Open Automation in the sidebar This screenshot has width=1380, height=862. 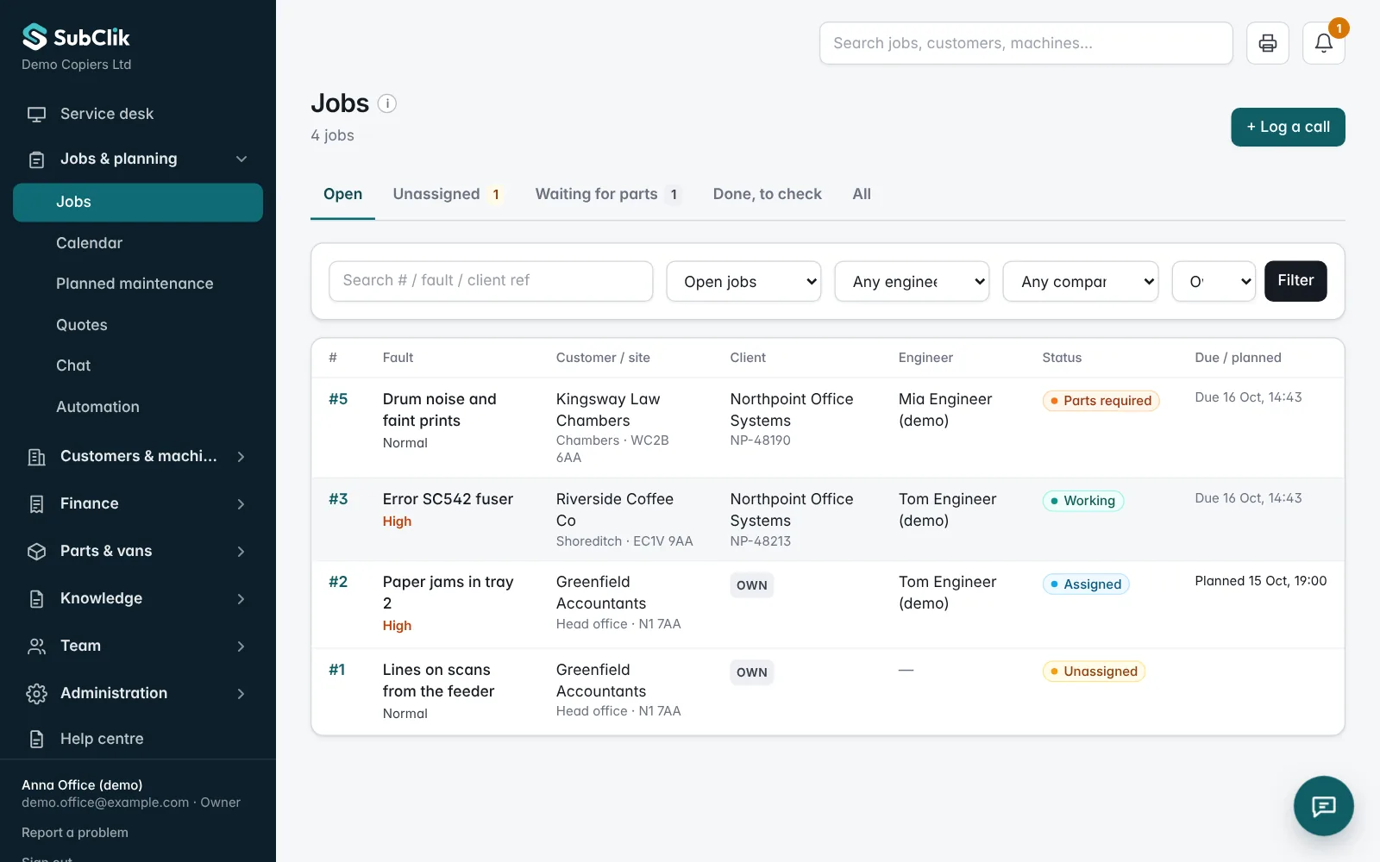(138, 407)
